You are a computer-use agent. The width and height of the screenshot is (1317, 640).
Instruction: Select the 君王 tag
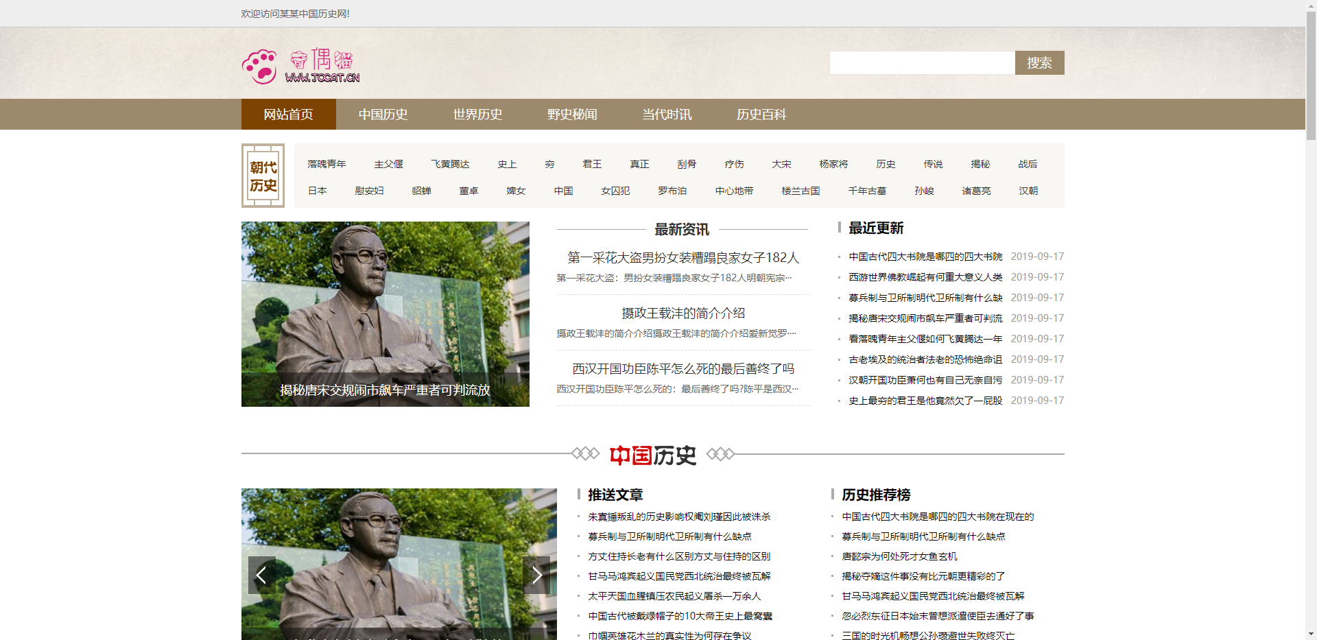(x=593, y=164)
